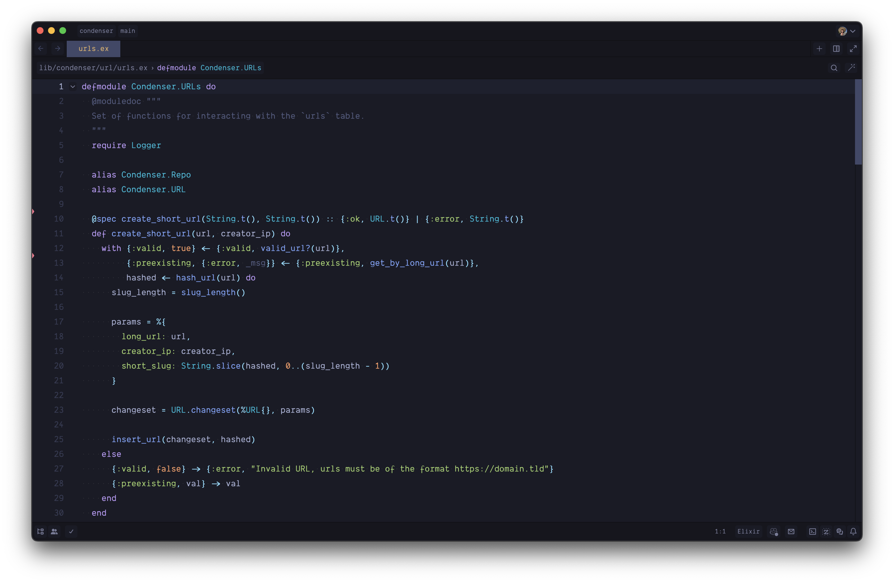Collapse the defmodule fold chevron
The width and height of the screenshot is (894, 583).
click(x=73, y=87)
